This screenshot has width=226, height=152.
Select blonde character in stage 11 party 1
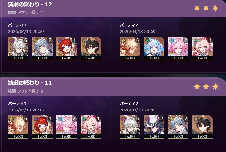click(x=18, y=127)
